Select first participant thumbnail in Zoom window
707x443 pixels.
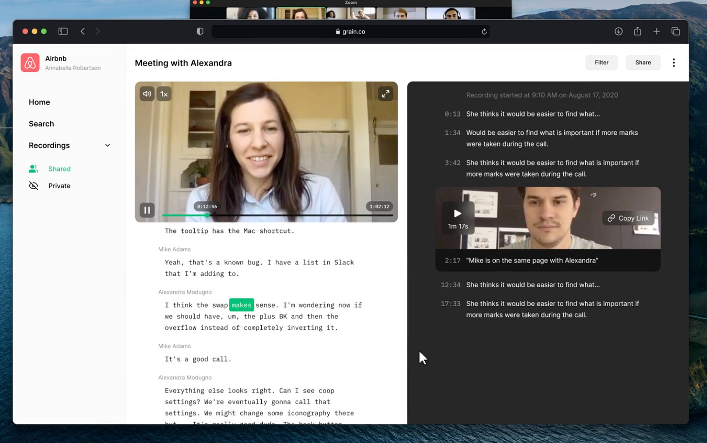pos(250,13)
